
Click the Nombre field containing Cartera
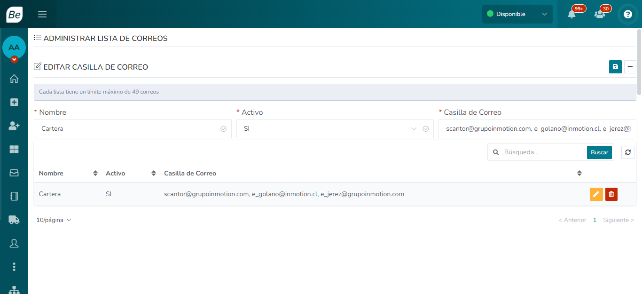(133, 129)
